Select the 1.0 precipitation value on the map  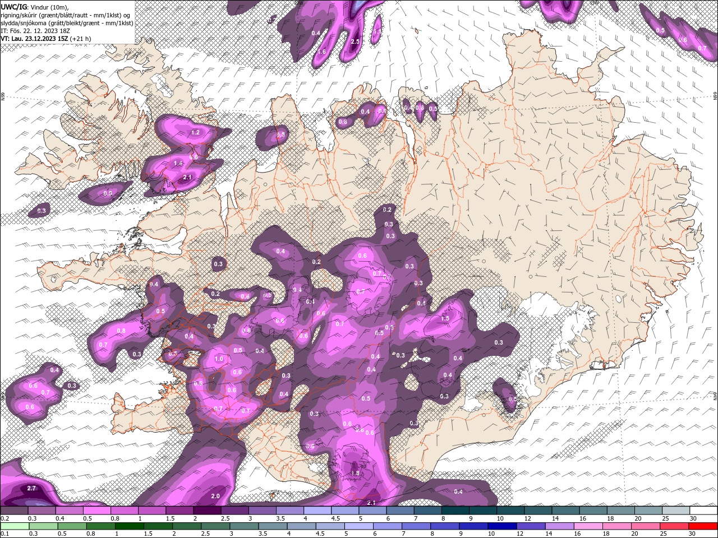pos(219,359)
